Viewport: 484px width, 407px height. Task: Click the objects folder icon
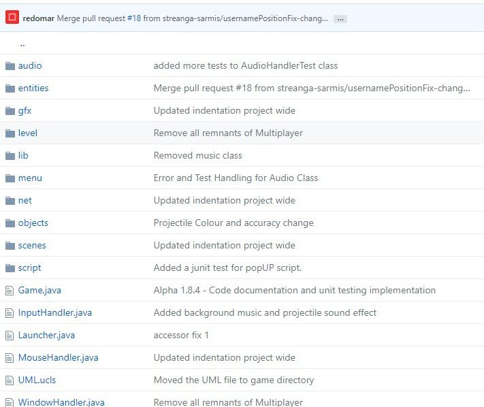pos(10,223)
